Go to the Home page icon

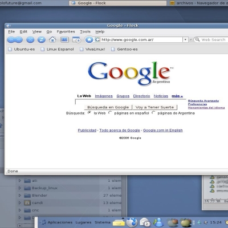(52, 39)
